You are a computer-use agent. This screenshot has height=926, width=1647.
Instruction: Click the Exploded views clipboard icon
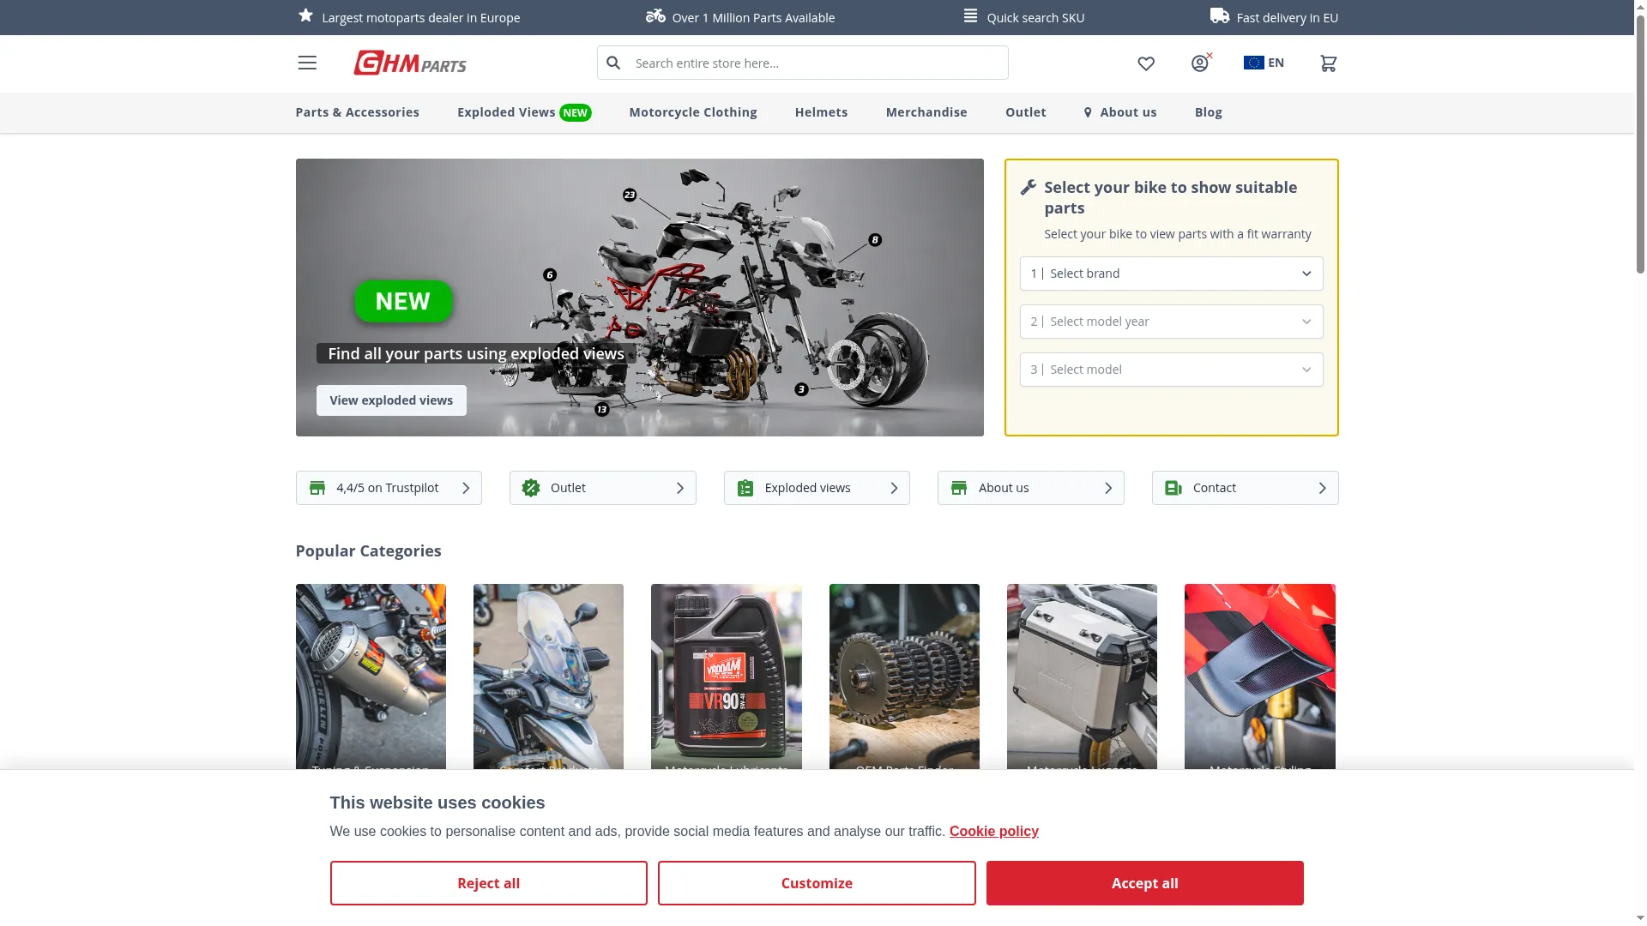[x=745, y=488]
